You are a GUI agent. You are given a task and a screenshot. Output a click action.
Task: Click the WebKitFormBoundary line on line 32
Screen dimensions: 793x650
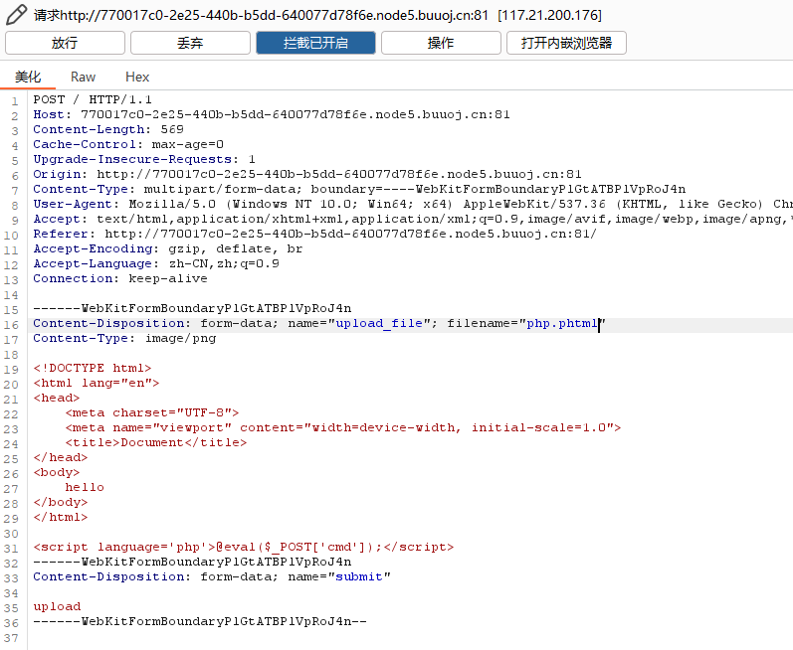point(192,562)
